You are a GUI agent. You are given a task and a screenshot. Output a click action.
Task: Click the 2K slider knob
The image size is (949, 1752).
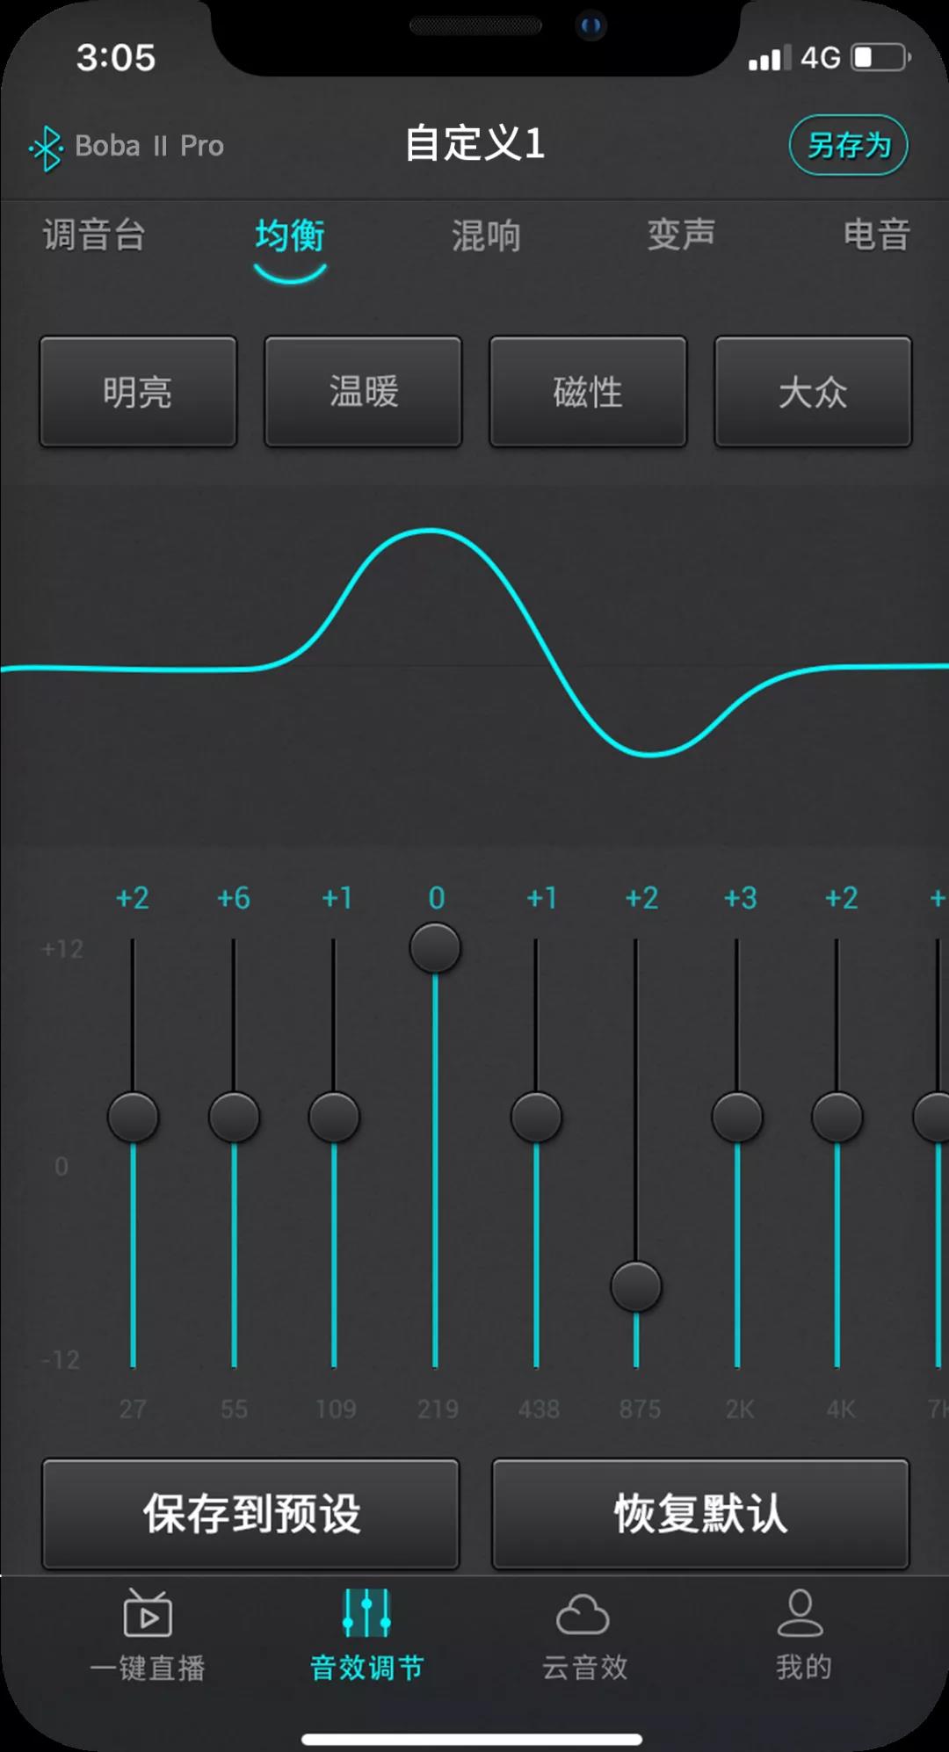(737, 1118)
